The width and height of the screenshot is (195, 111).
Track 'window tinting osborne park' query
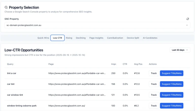coord(154,106)
